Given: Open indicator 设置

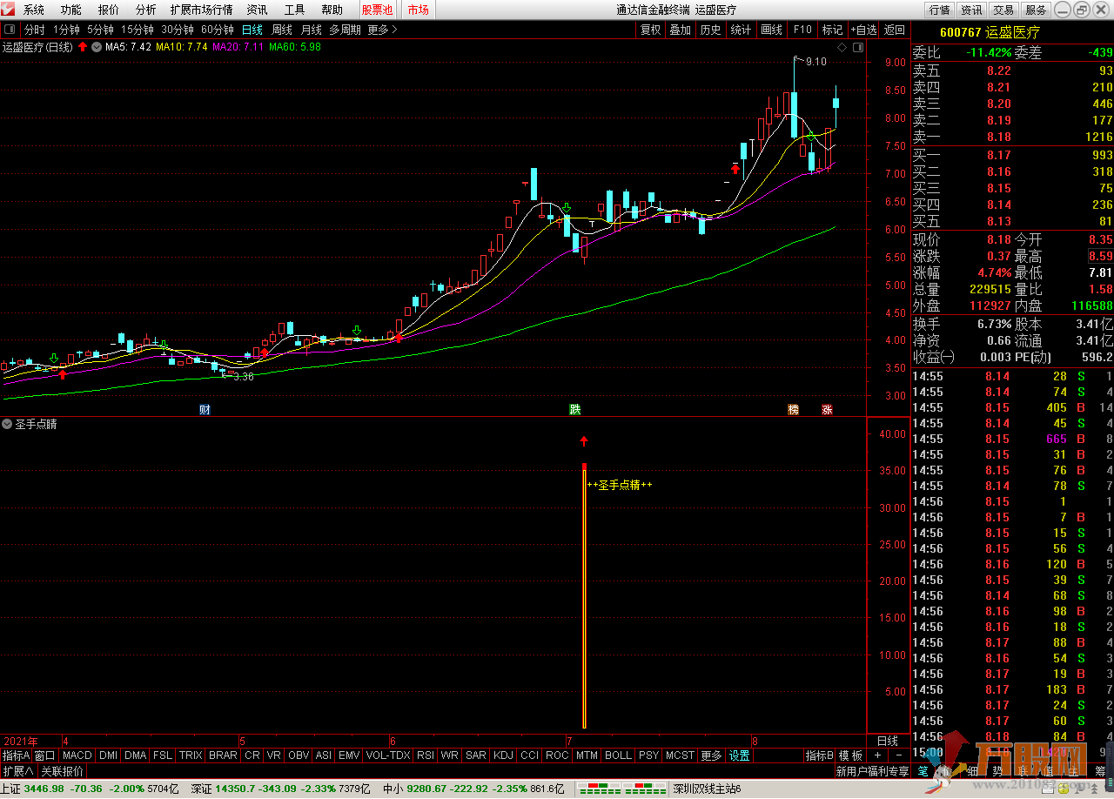Looking at the screenshot, I should [740, 755].
